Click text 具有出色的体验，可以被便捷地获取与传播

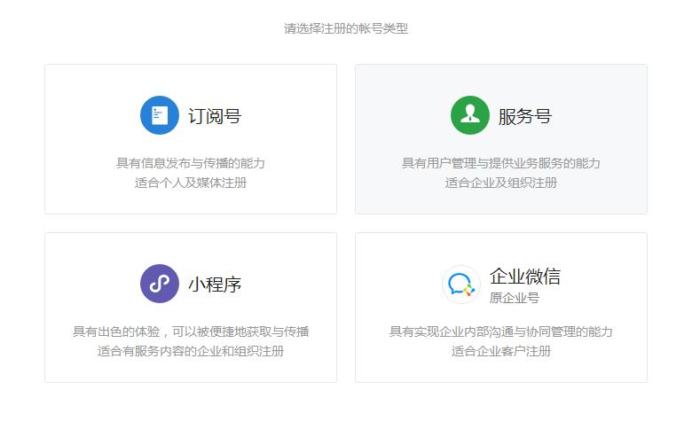[191, 331]
